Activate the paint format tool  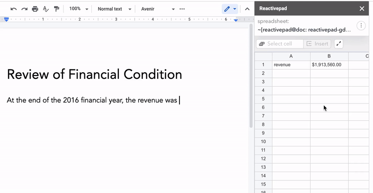tap(56, 9)
